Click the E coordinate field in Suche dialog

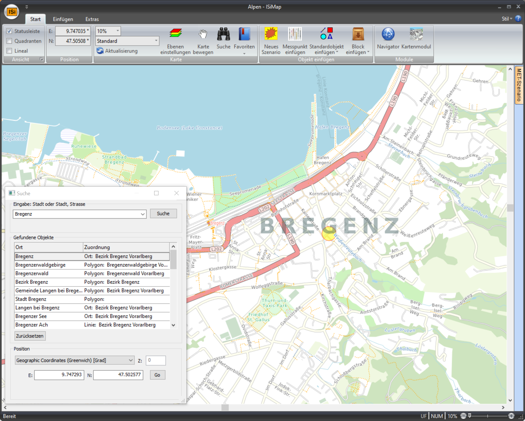pos(59,375)
